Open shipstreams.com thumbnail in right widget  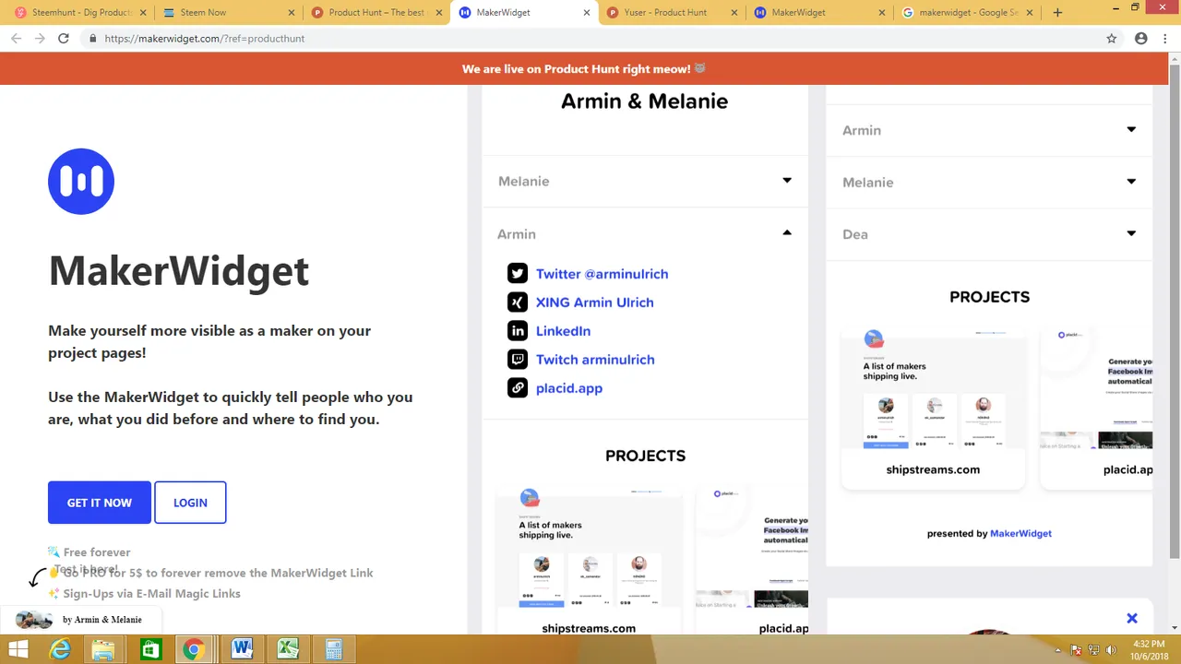click(933, 409)
